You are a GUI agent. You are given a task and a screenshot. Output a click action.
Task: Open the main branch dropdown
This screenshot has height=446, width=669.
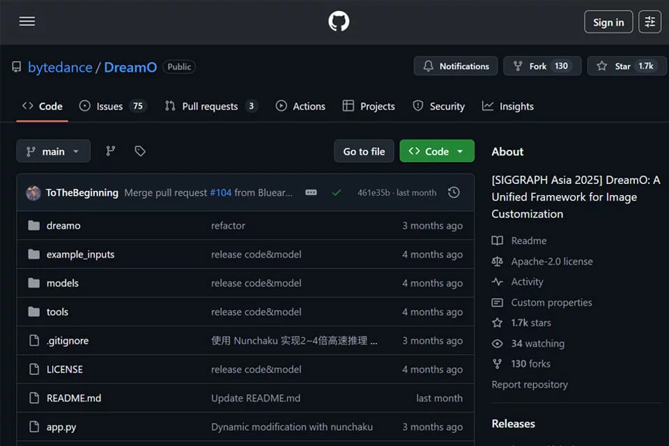[54, 151]
